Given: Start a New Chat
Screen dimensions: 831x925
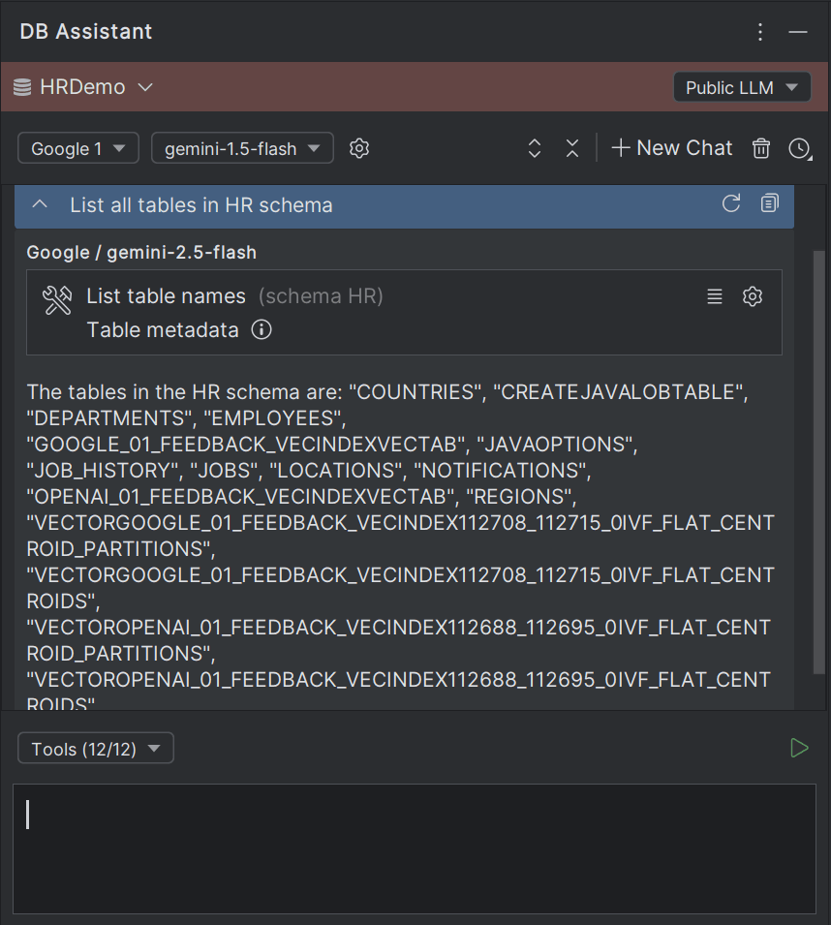Looking at the screenshot, I should pyautogui.click(x=672, y=148).
